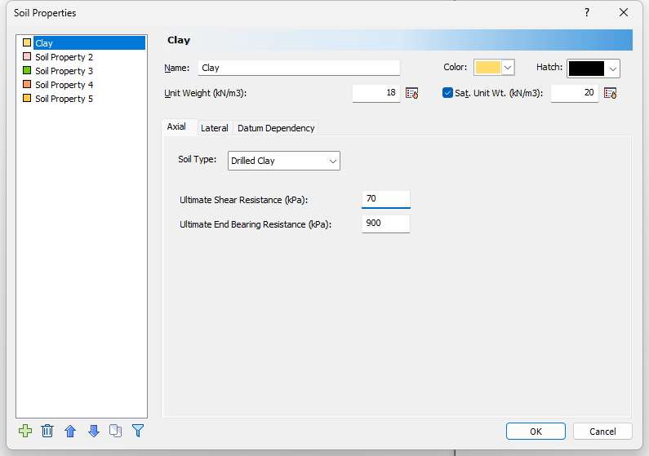The image size is (649, 456).
Task: Click the filter funnel icon
Action: point(138,431)
